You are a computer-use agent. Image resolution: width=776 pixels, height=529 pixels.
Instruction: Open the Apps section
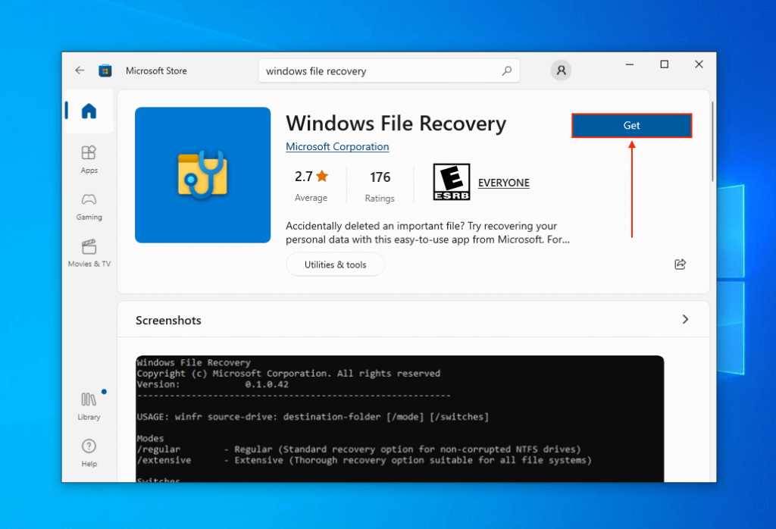[x=89, y=158]
